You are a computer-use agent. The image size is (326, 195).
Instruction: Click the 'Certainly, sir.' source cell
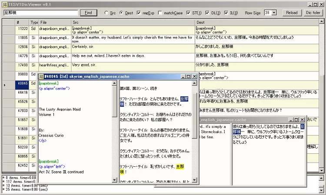[133, 49]
